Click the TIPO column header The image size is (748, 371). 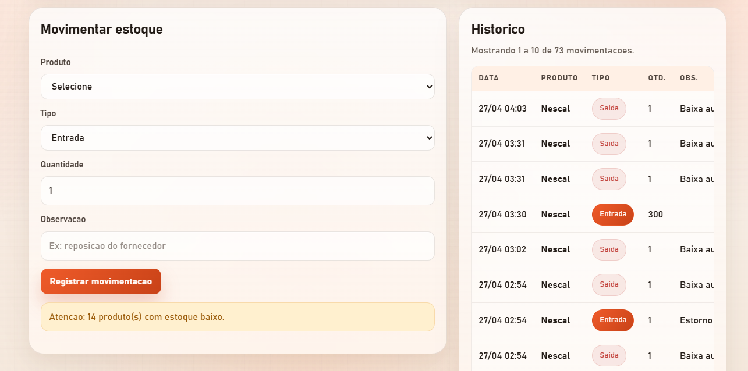(x=601, y=78)
